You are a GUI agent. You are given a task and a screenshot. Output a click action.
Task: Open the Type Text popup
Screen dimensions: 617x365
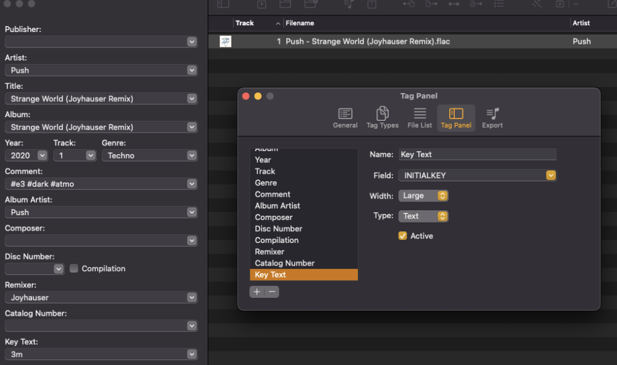tap(423, 216)
